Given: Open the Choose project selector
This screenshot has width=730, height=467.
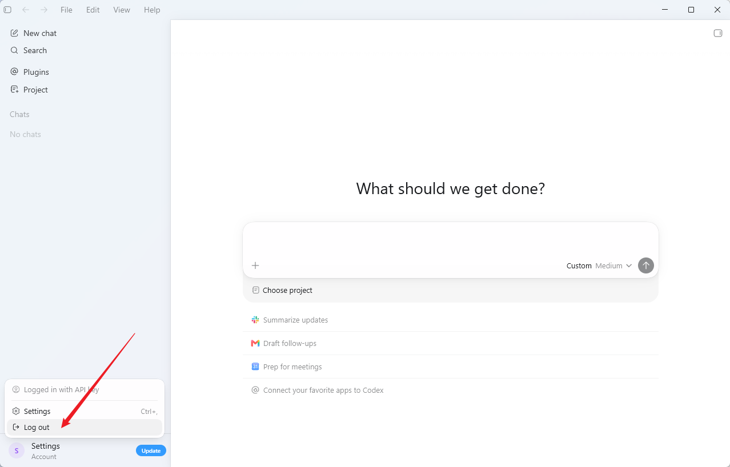Looking at the screenshot, I should point(282,290).
